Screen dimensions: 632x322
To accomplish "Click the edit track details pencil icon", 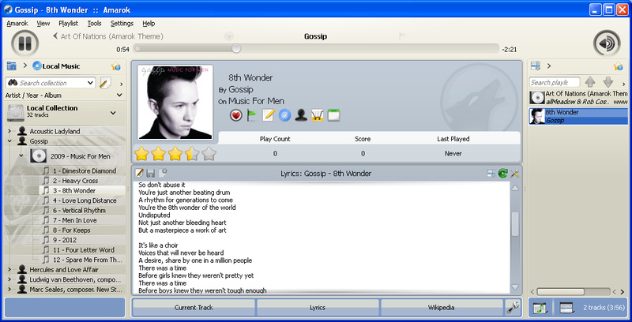I will (268, 115).
